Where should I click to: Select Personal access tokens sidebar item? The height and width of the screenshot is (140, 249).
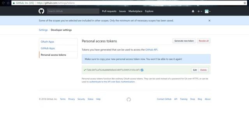58,55
